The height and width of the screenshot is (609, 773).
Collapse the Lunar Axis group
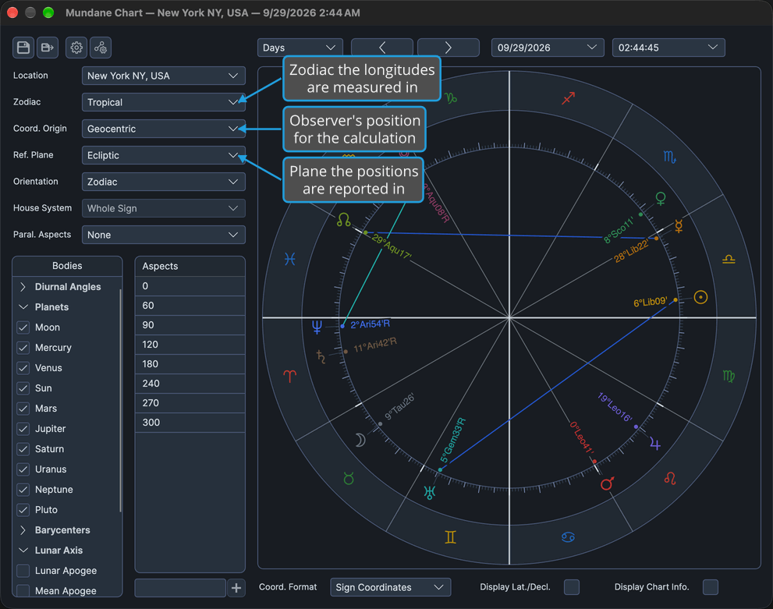click(x=23, y=551)
